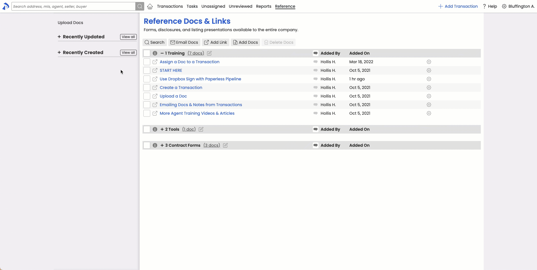This screenshot has height=270, width=537.
Task: Click the 7 docs count link
Action: coord(196,53)
